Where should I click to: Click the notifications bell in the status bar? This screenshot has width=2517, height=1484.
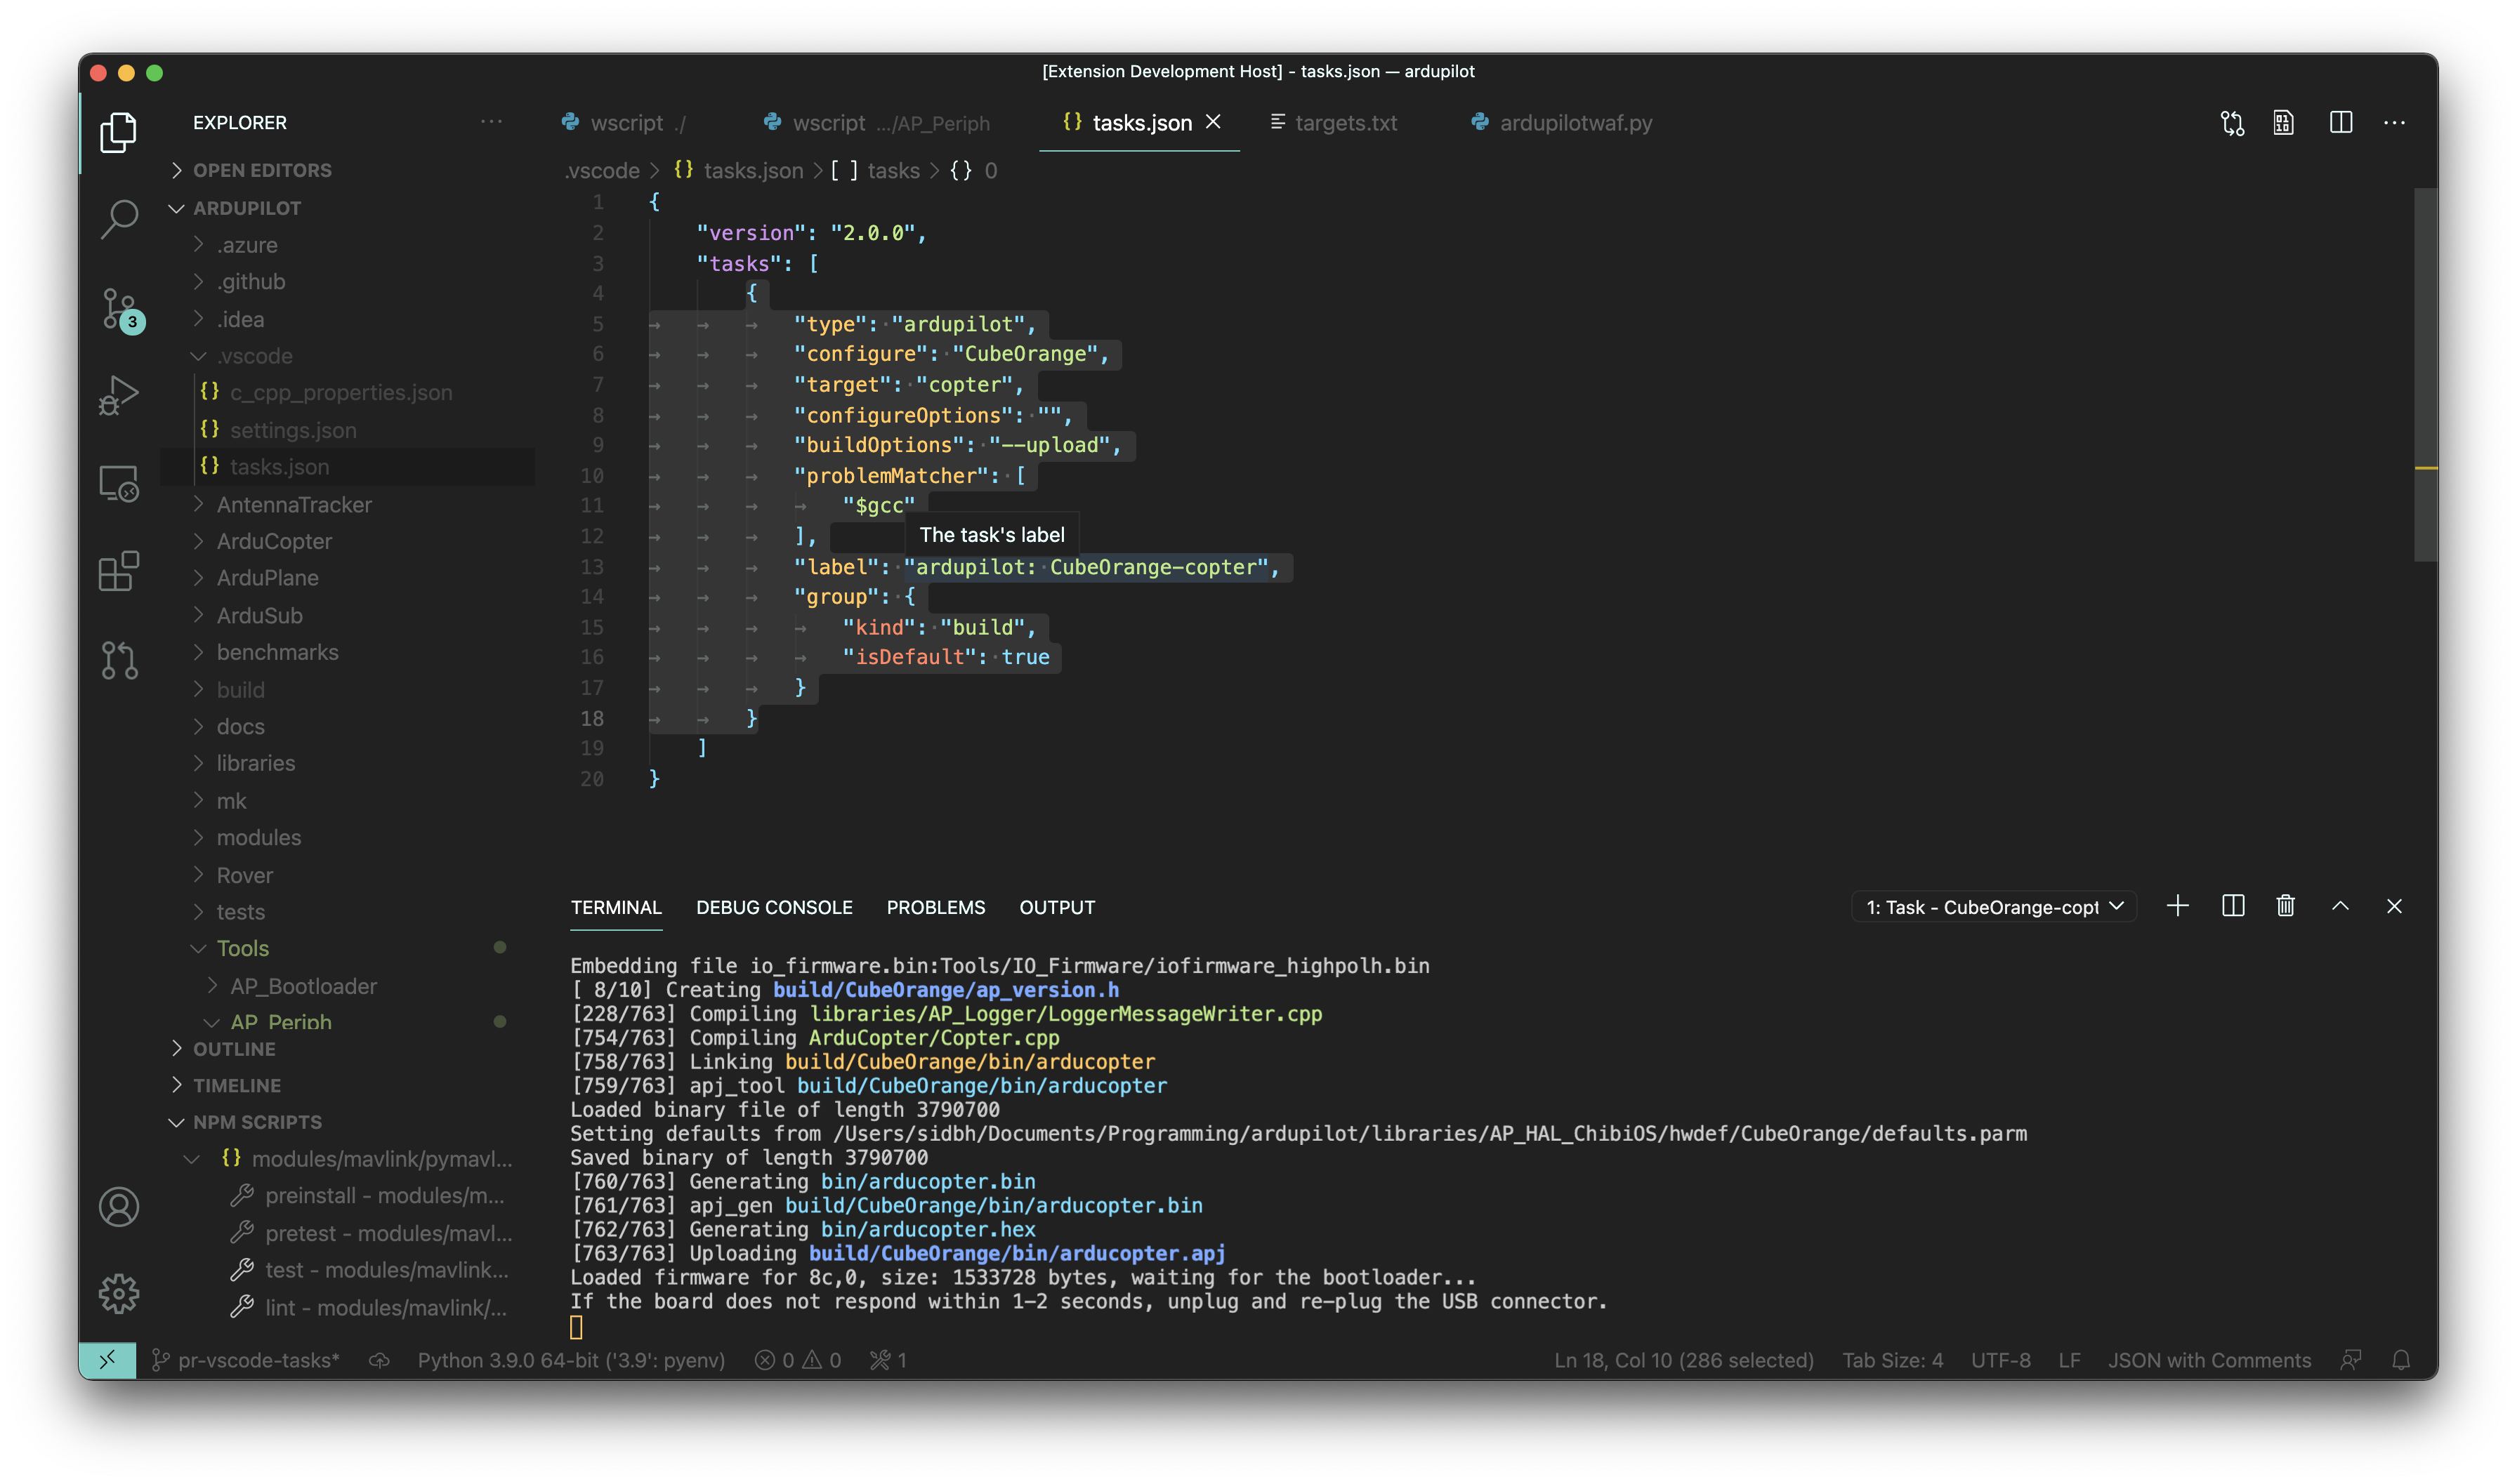pyautogui.click(x=2401, y=1360)
